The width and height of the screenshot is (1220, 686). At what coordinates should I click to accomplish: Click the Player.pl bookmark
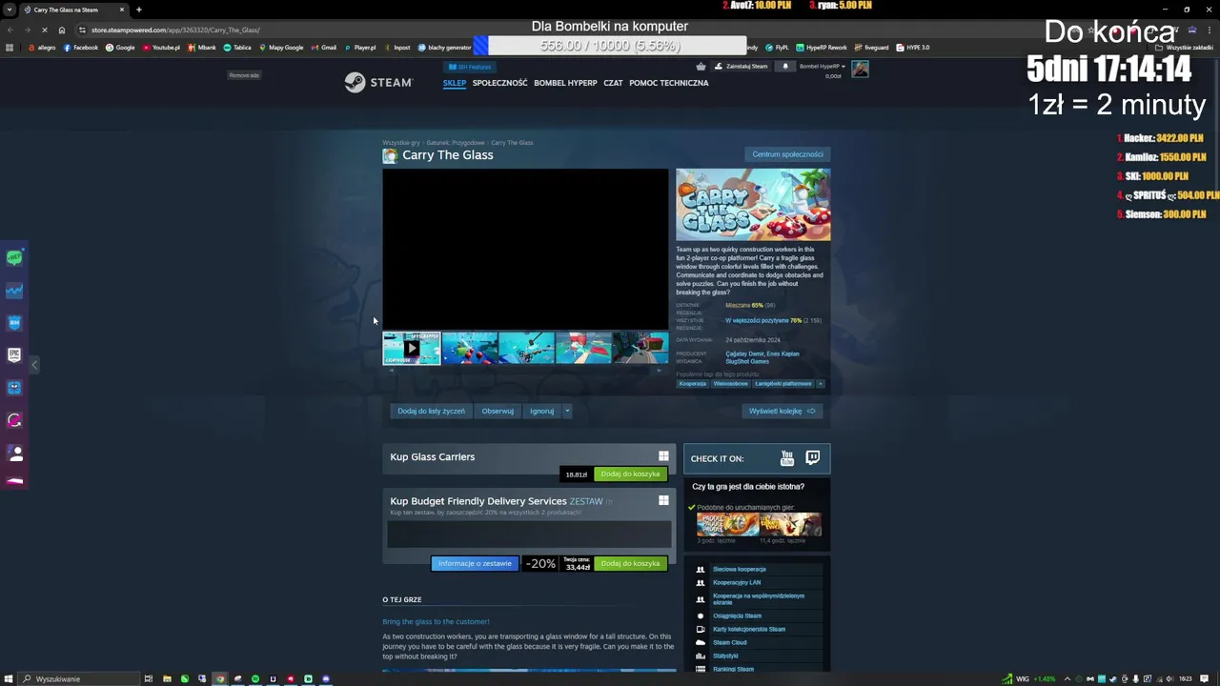[360, 48]
